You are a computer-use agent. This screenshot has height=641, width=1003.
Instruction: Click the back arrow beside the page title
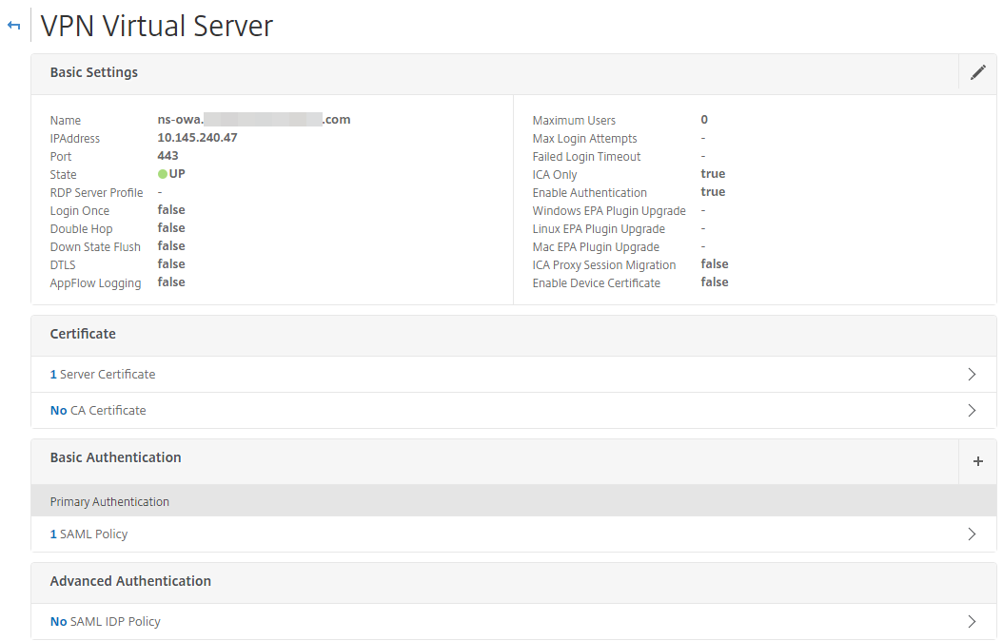(x=13, y=26)
